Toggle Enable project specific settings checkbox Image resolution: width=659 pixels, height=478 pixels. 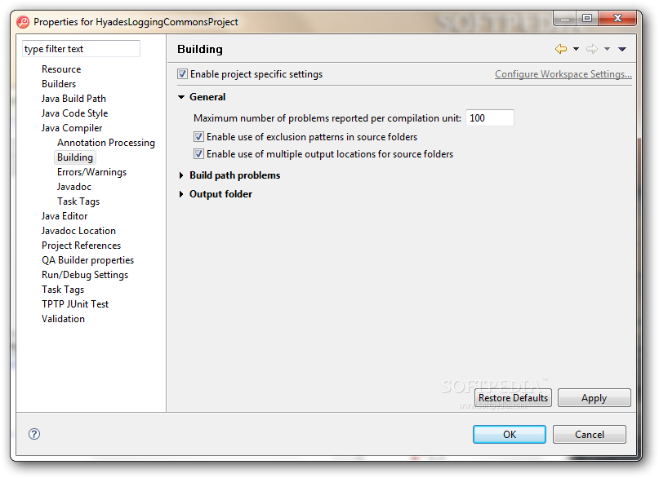point(182,74)
